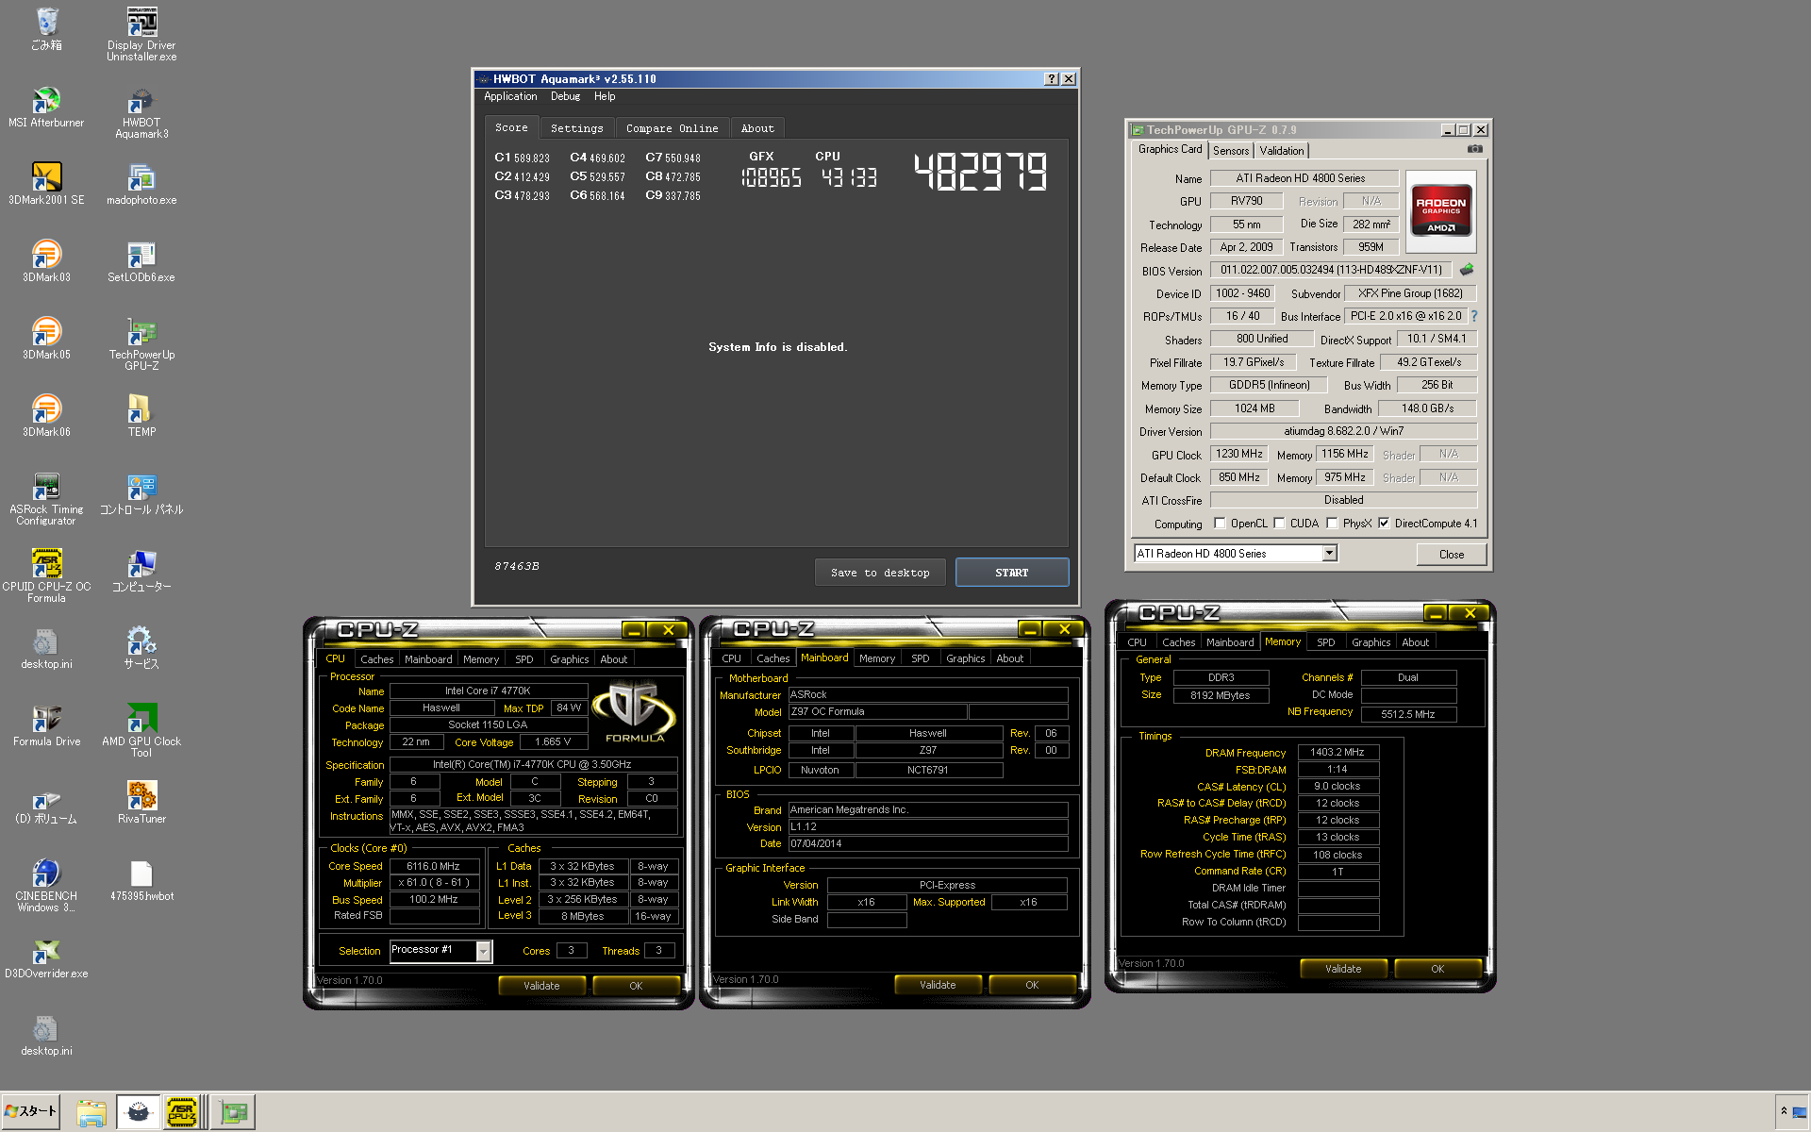Launch 3DMark06 desktop icon
The height and width of the screenshot is (1132, 1811).
click(46, 416)
